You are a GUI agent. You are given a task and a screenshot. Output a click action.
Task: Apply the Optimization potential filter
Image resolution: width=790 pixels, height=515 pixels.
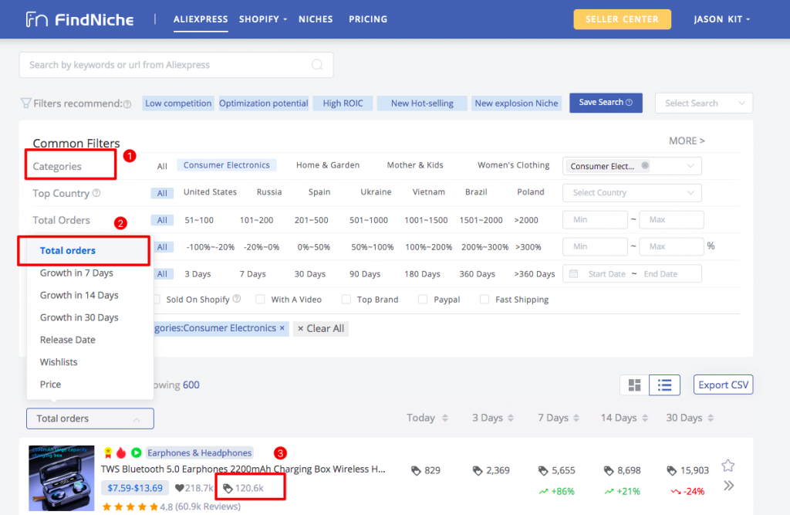point(264,103)
